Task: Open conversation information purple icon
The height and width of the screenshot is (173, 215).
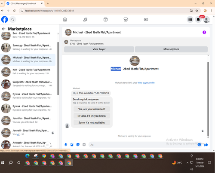Action: [204, 32]
